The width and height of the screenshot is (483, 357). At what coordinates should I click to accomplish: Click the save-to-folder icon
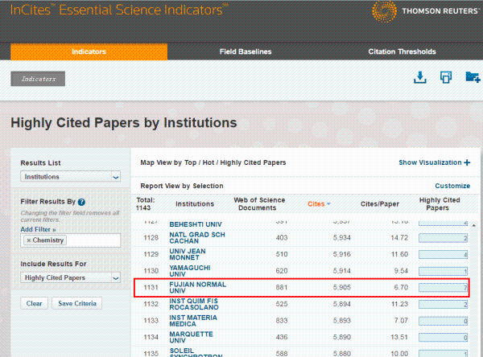click(x=472, y=77)
